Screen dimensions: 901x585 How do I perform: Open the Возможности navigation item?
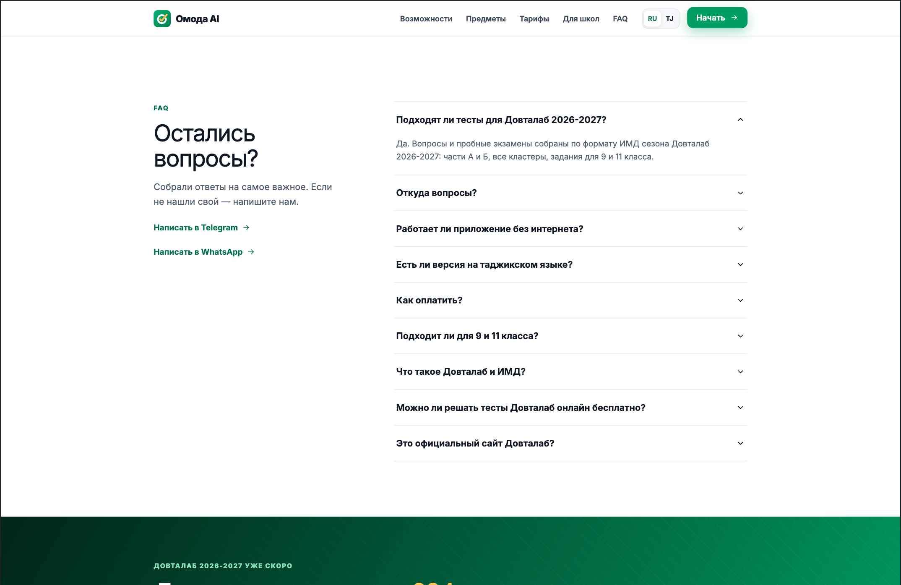(426, 19)
